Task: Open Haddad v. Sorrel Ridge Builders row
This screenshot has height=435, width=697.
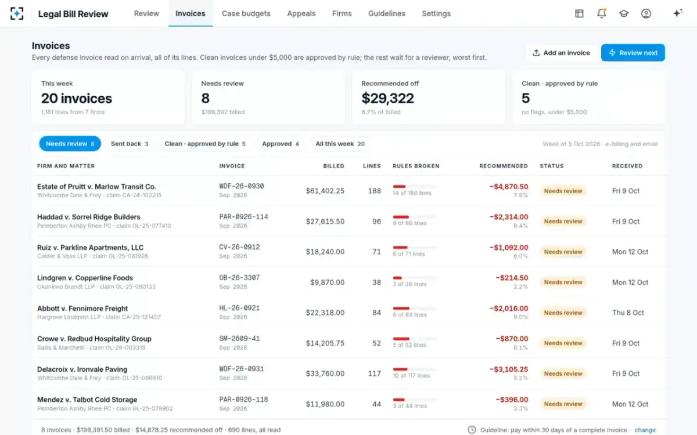Action: (x=348, y=221)
